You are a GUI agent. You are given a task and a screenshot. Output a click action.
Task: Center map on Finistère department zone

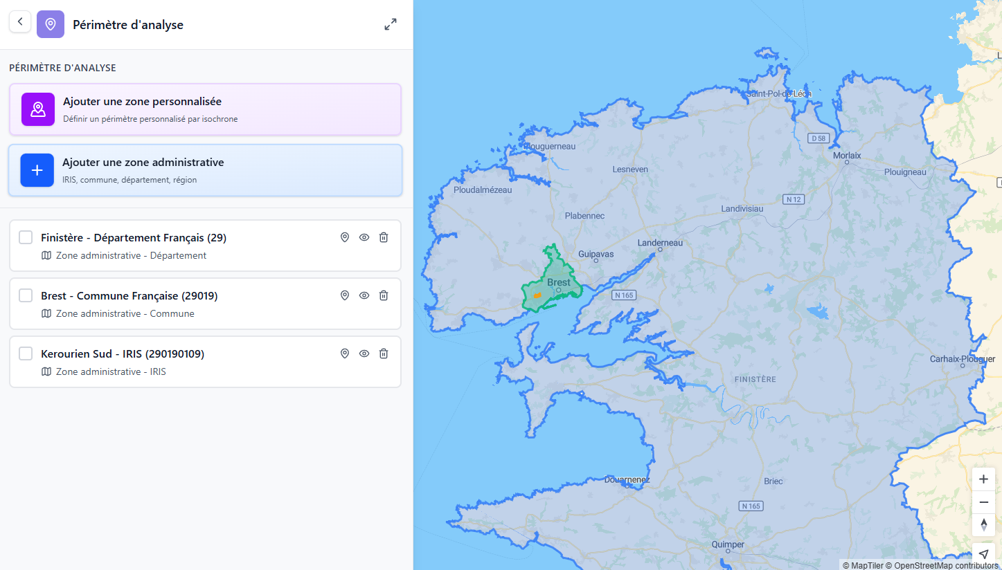coord(344,237)
